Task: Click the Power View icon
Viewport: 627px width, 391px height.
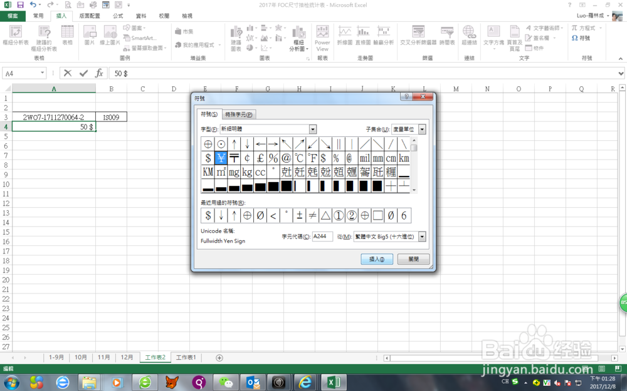Action: 322,38
